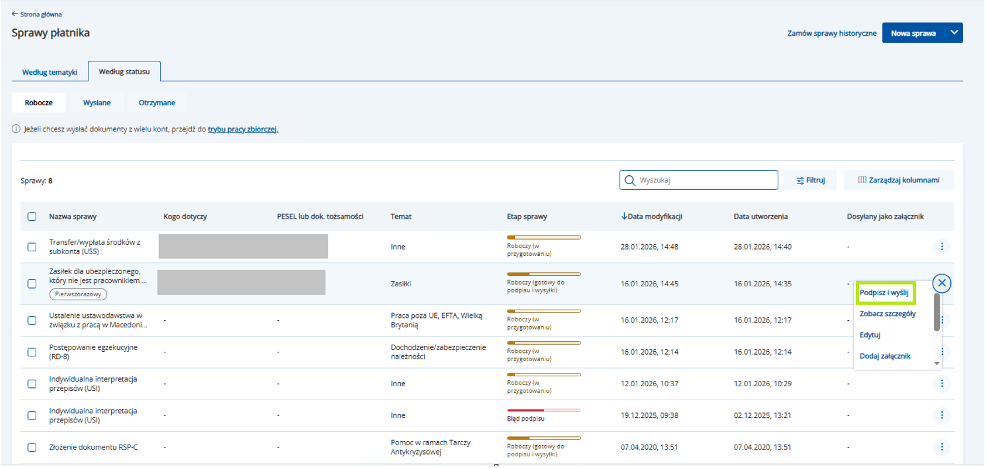Close the row action menu with X icon
Viewport: 986px width, 468px height.
pos(942,283)
